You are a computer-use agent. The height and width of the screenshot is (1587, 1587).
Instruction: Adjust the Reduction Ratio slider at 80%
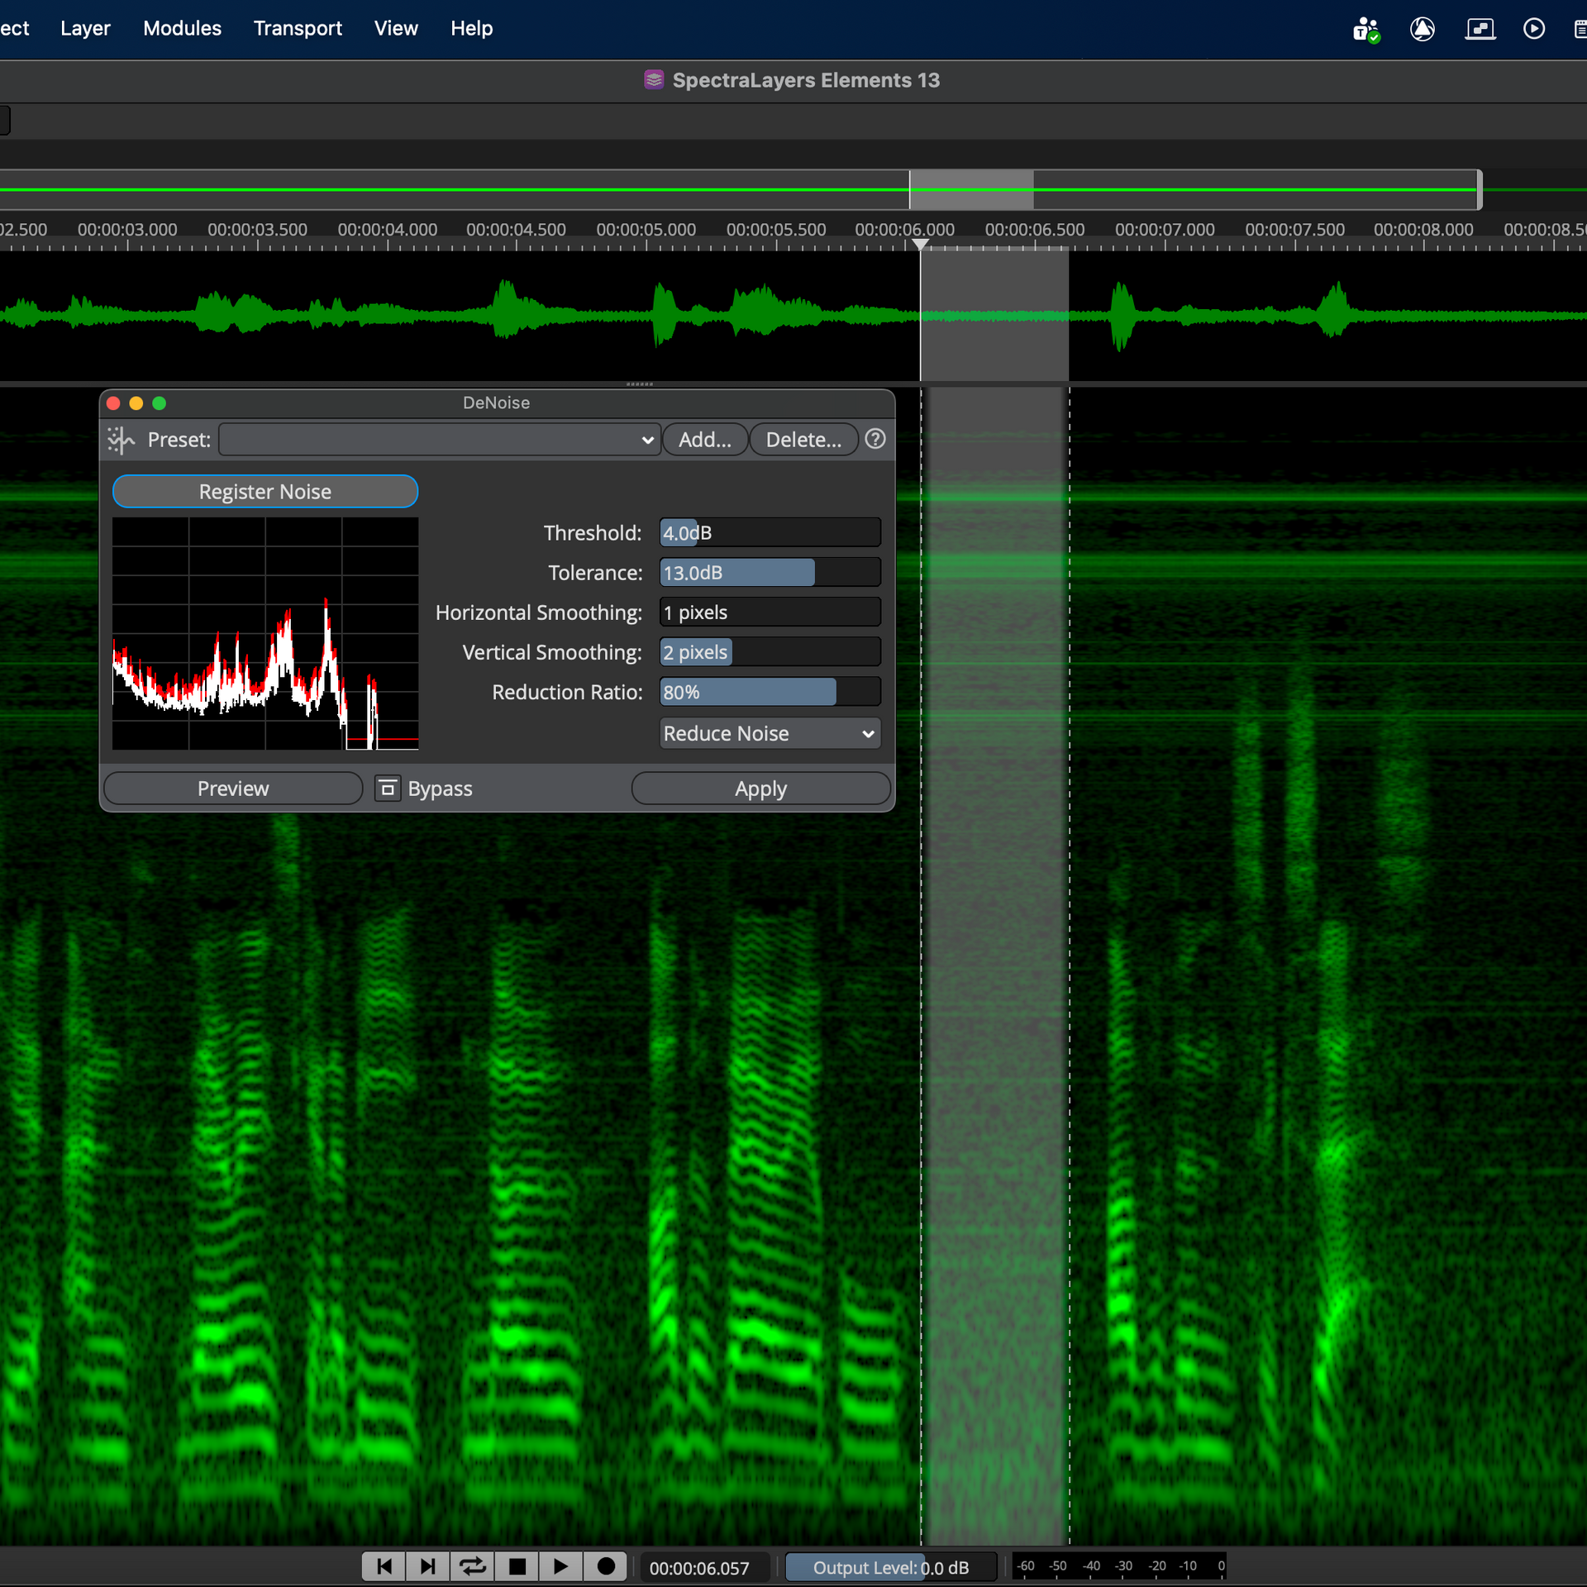(x=770, y=692)
